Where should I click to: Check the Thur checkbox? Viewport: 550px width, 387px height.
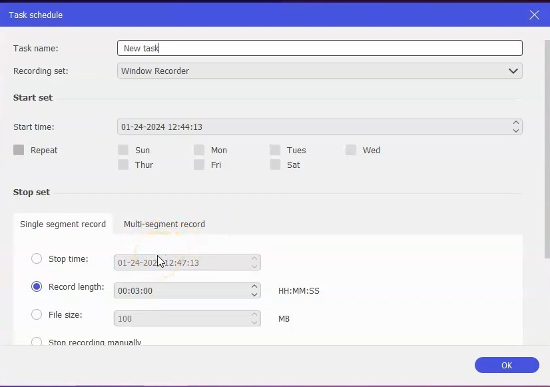(123, 165)
